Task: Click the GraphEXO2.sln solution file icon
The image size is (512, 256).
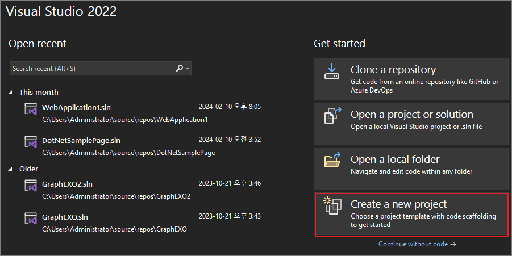Action: (31, 186)
